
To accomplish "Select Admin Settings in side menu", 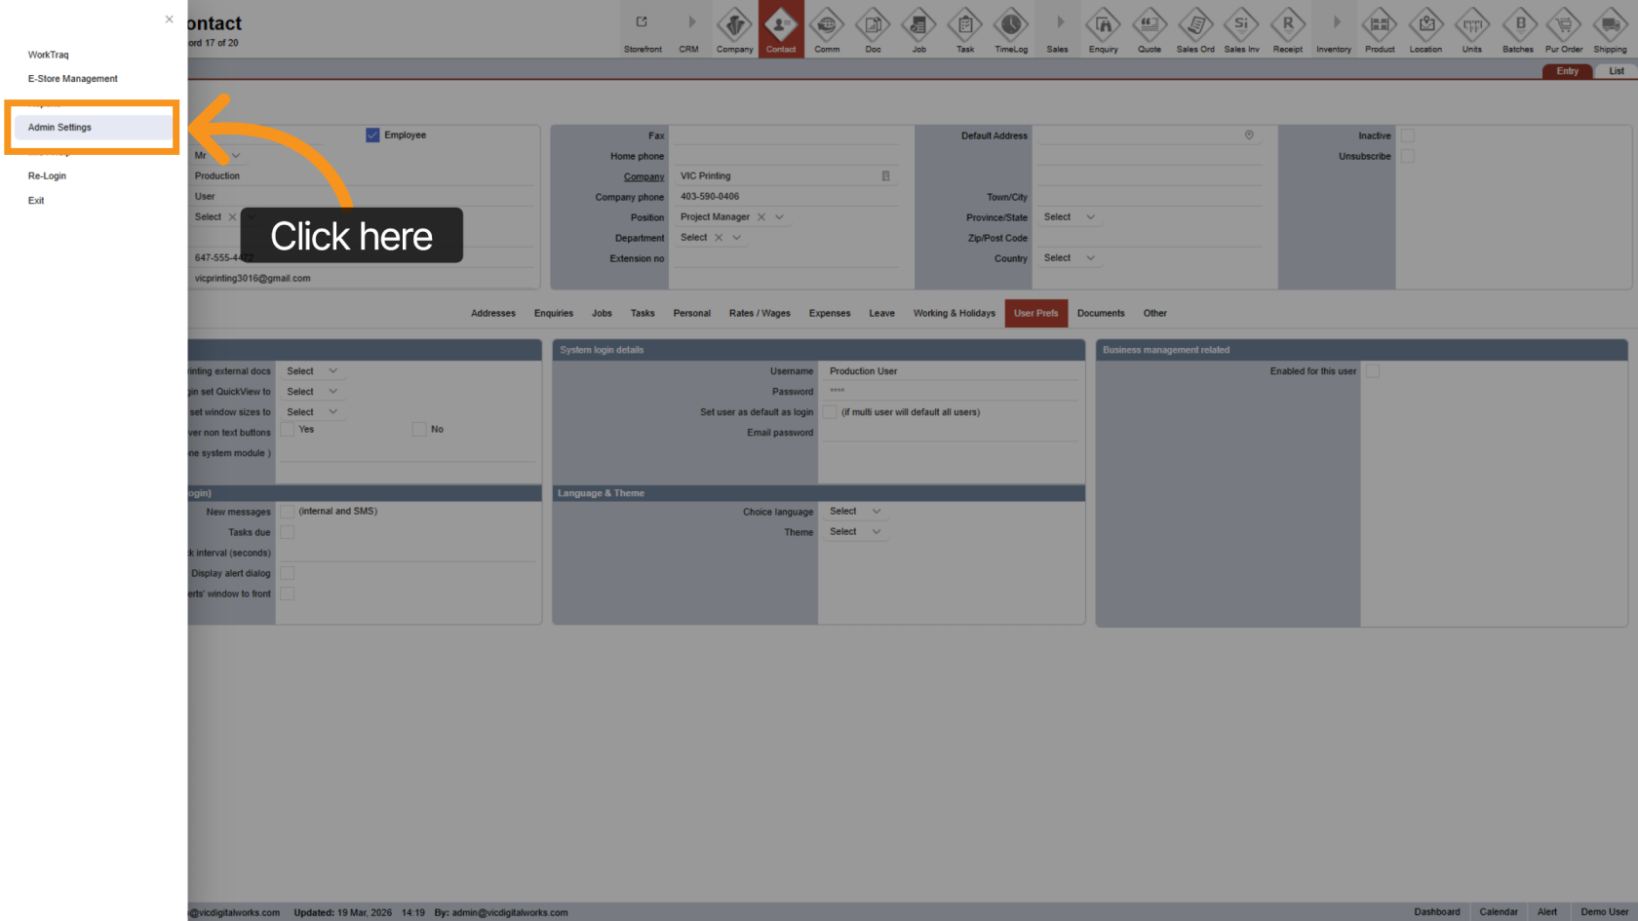I will [60, 128].
